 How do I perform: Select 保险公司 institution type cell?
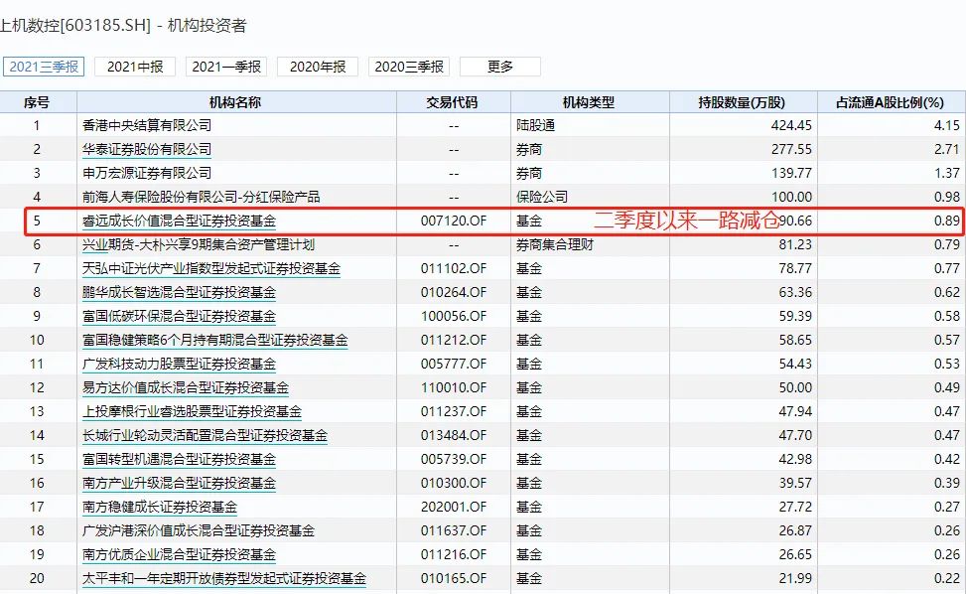(541, 198)
